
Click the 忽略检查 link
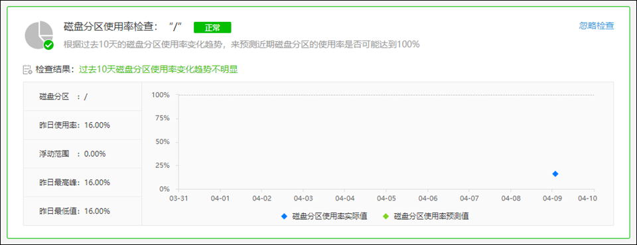[597, 26]
